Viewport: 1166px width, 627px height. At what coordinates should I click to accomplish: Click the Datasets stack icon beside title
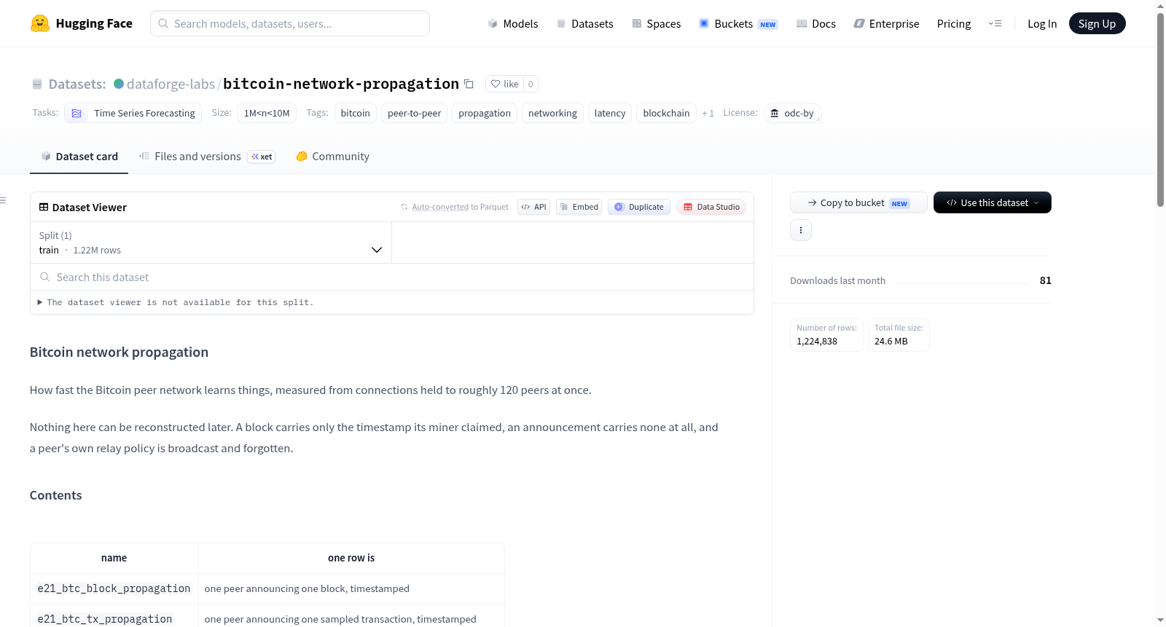pos(37,84)
